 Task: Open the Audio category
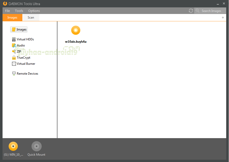21,45
